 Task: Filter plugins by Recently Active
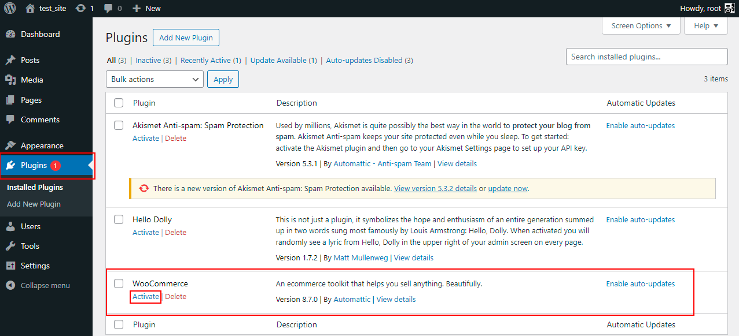pyautogui.click(x=211, y=60)
